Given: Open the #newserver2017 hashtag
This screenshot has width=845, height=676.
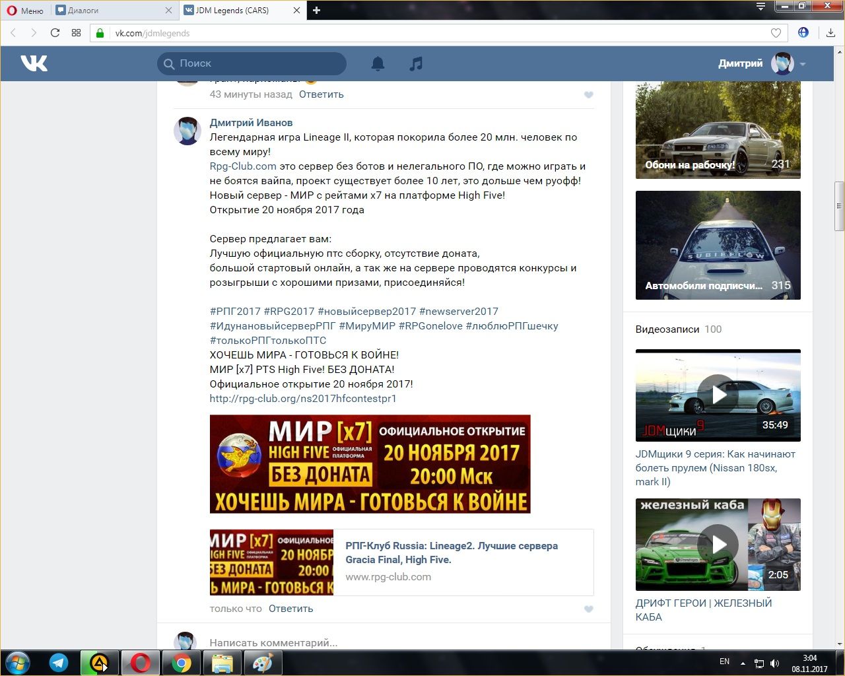Looking at the screenshot, I should click(459, 312).
